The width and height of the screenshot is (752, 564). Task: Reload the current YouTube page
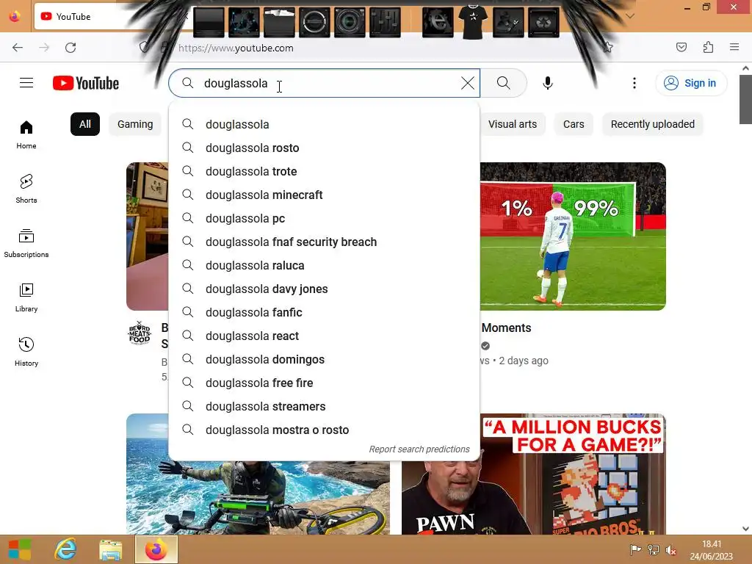pyautogui.click(x=70, y=48)
